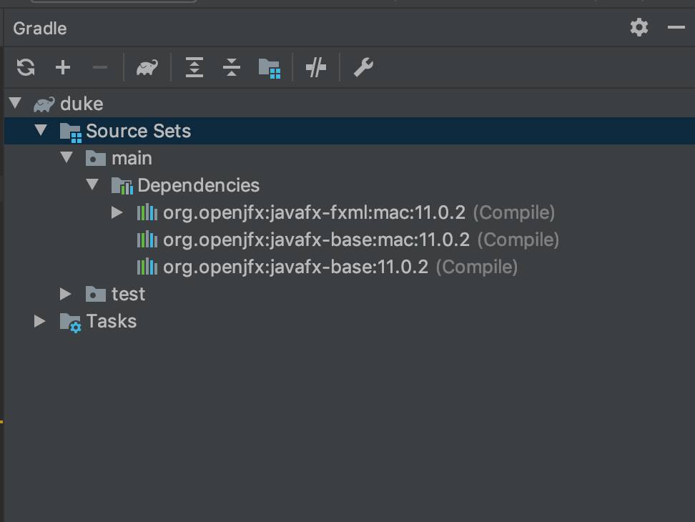Image resolution: width=695 pixels, height=522 pixels.
Task: Toggle the Show Source Sets view icon
Action: click(x=270, y=68)
